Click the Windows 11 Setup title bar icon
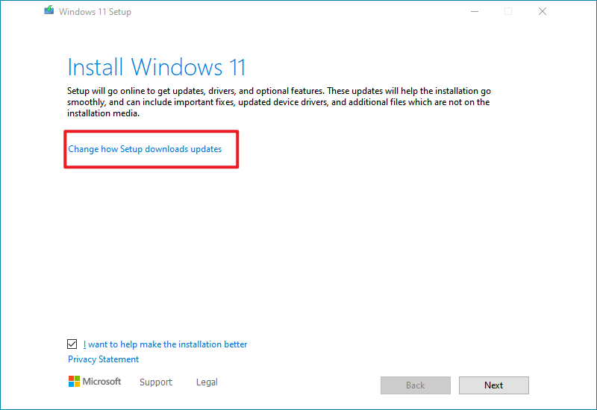The image size is (597, 410). (49, 10)
